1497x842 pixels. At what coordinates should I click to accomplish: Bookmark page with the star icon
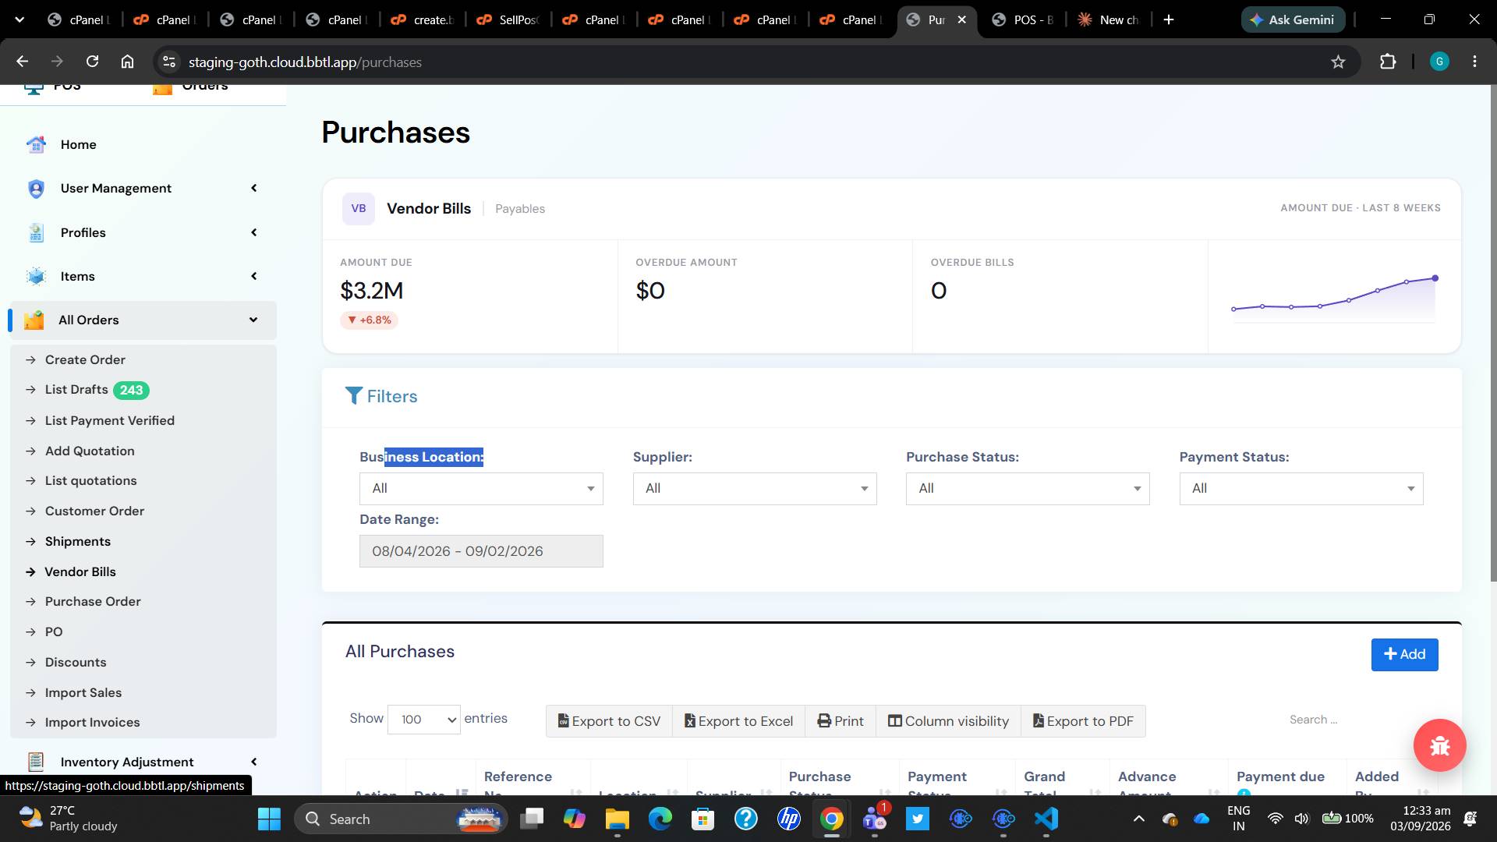[1338, 62]
